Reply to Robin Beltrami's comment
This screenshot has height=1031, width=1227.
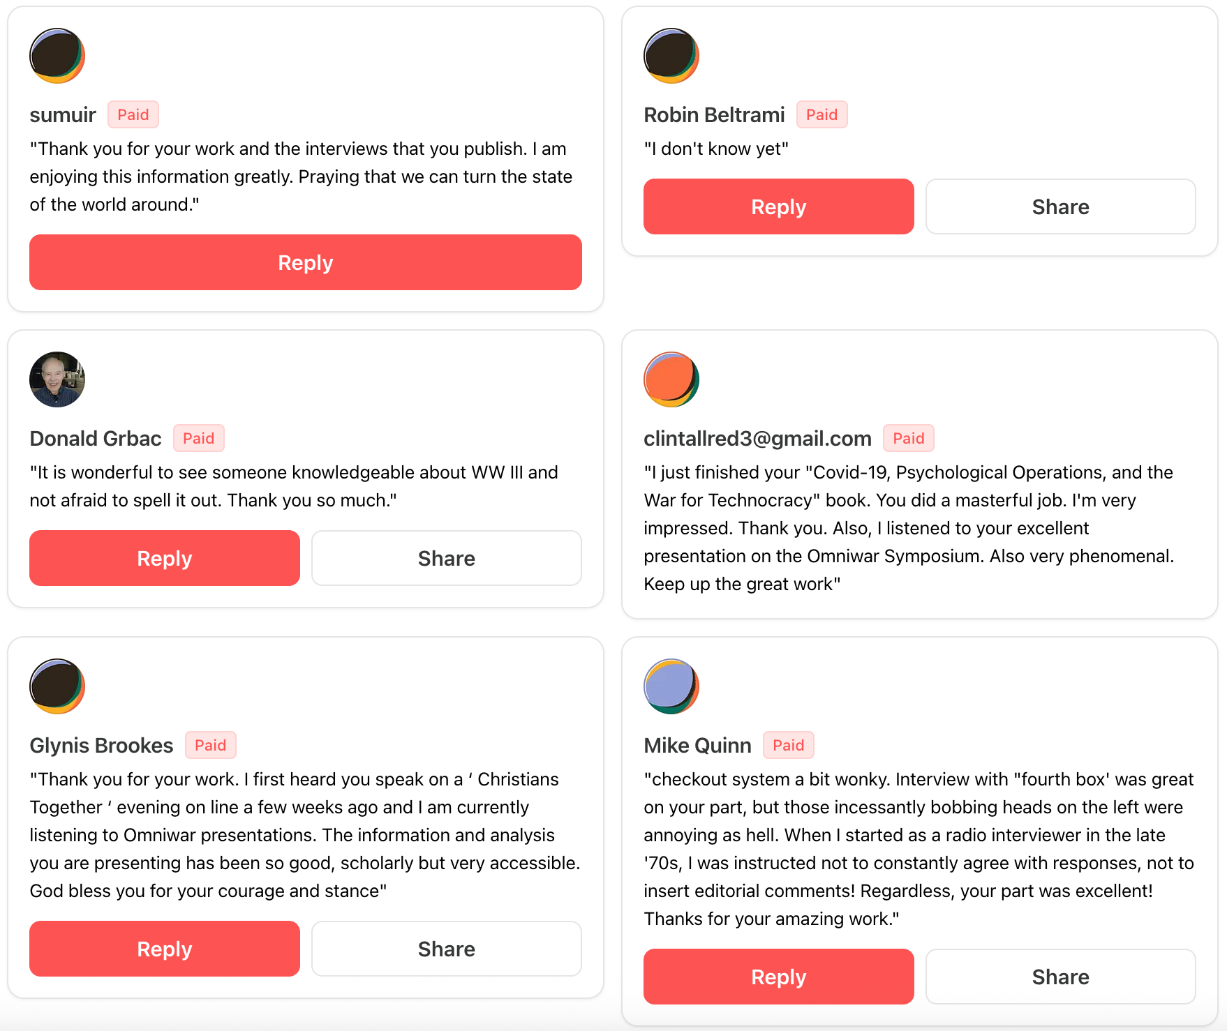[x=778, y=206]
